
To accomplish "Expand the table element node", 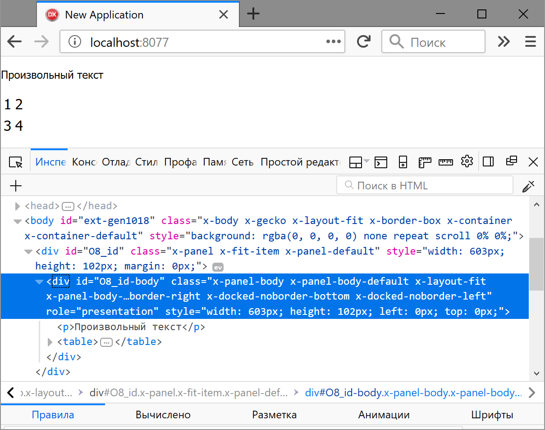I will pyautogui.click(x=50, y=342).
